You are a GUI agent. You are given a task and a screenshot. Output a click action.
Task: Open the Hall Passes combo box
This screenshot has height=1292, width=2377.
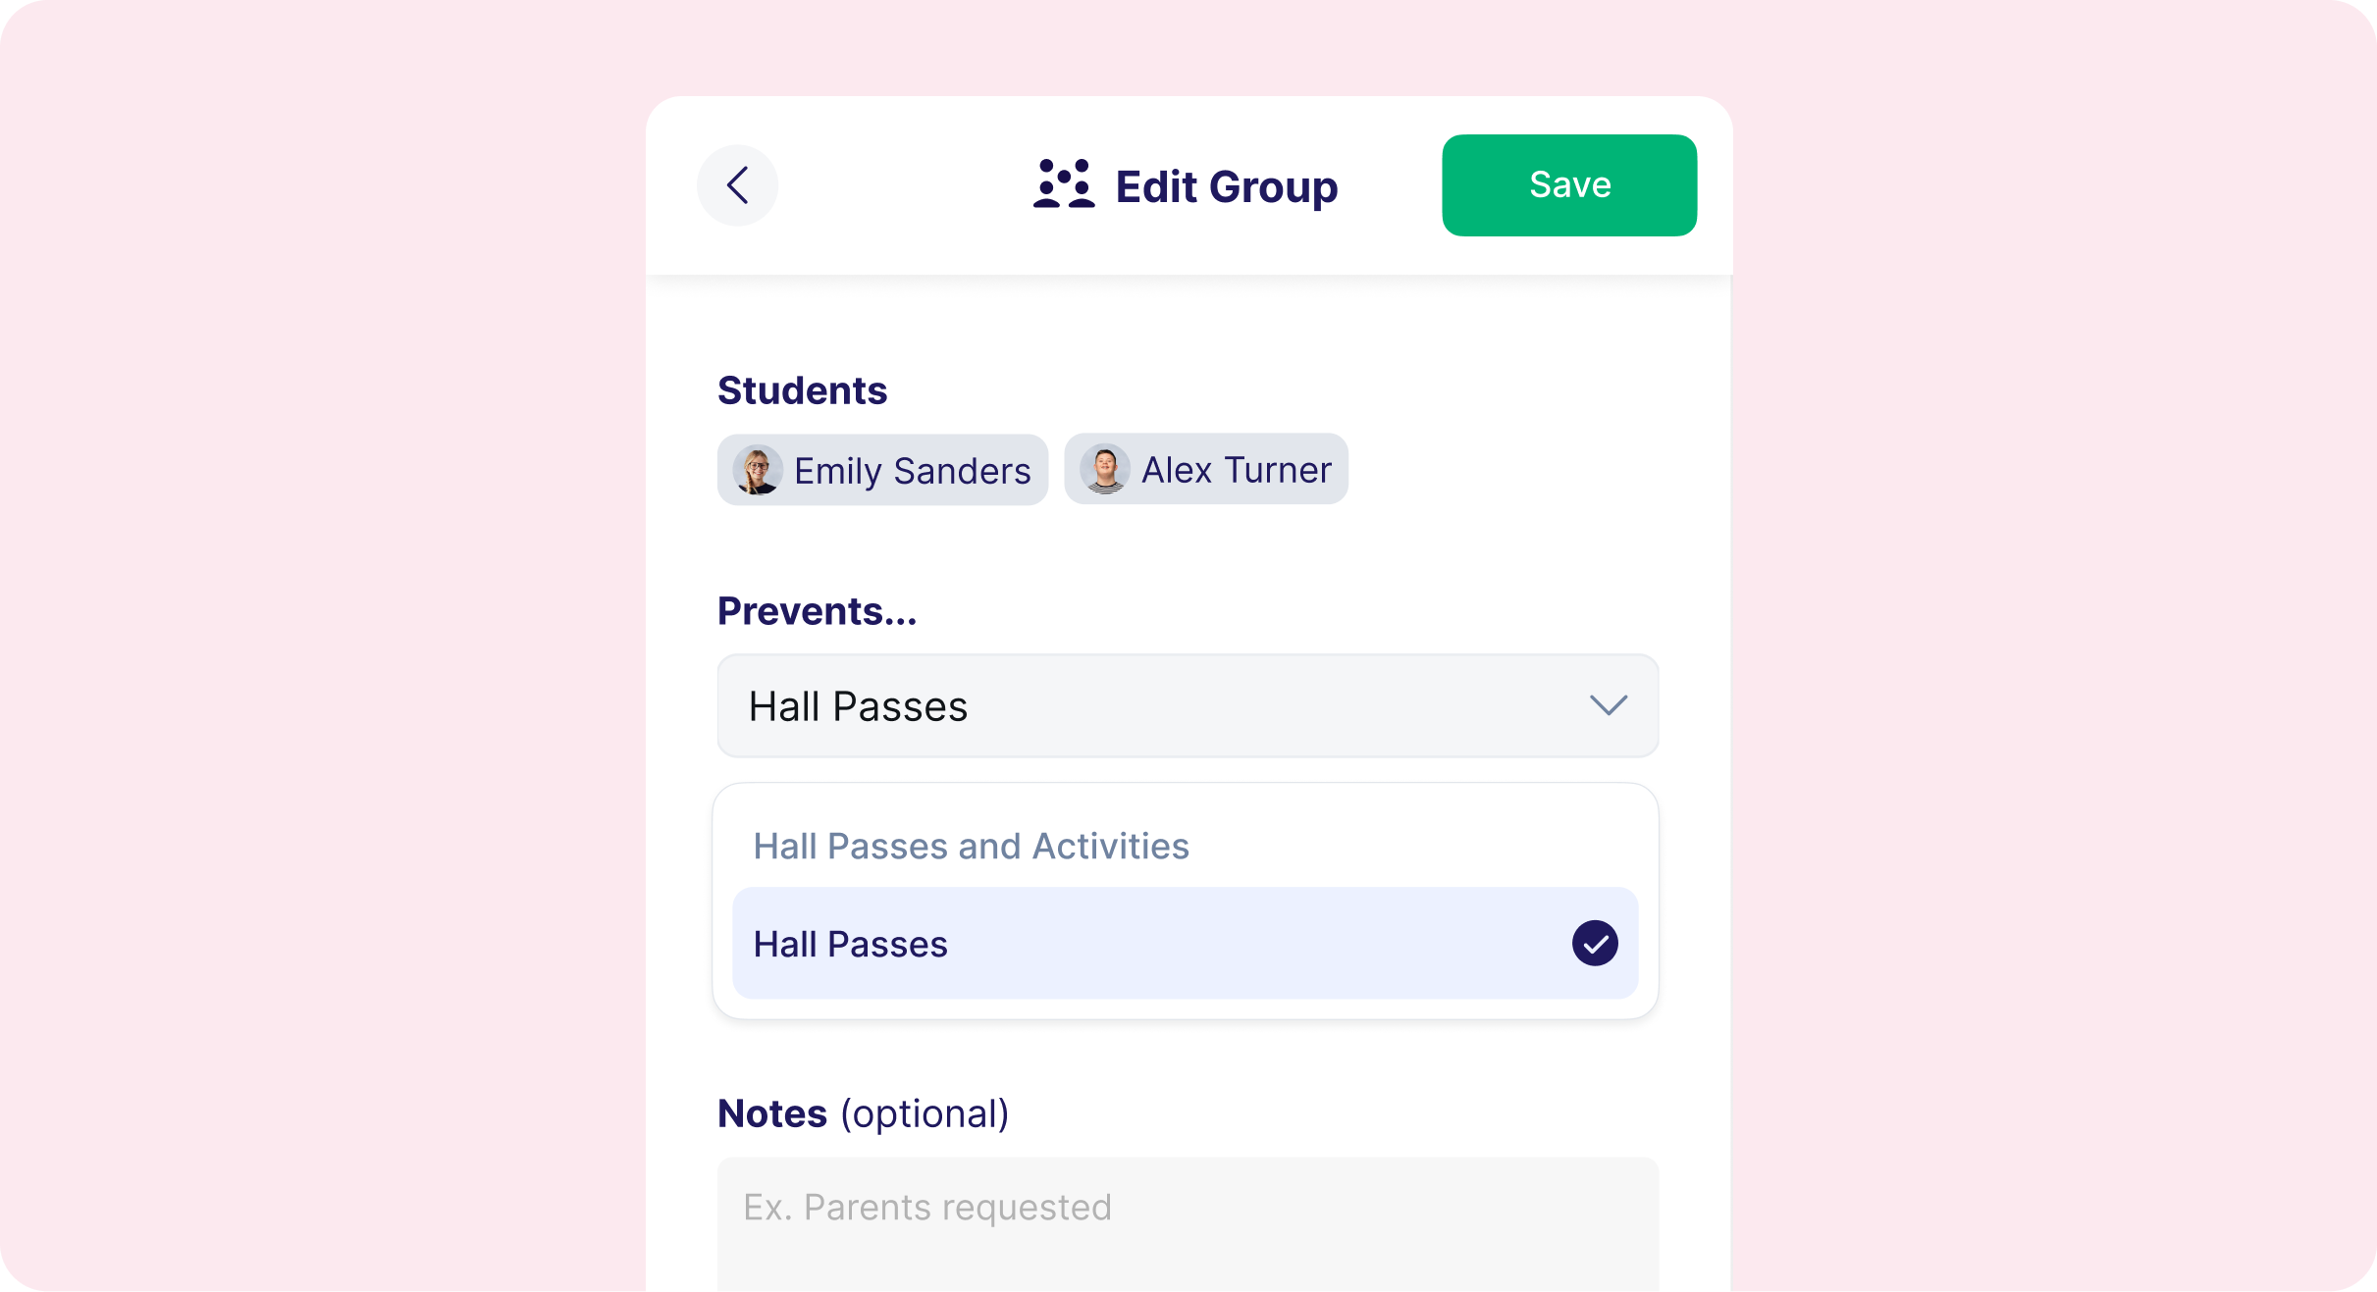pyautogui.click(x=1188, y=706)
